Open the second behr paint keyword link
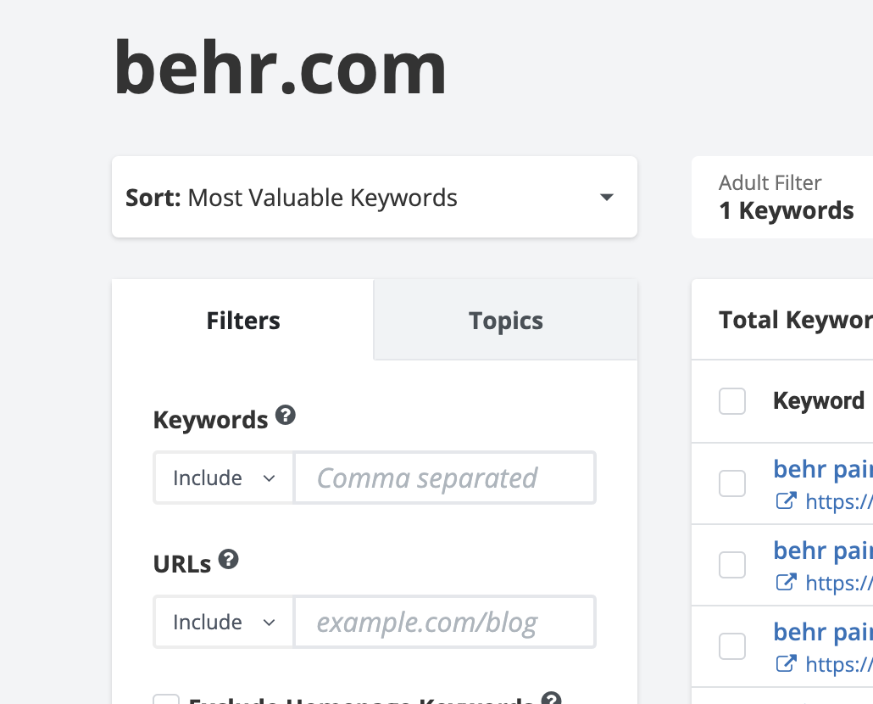 [822, 551]
